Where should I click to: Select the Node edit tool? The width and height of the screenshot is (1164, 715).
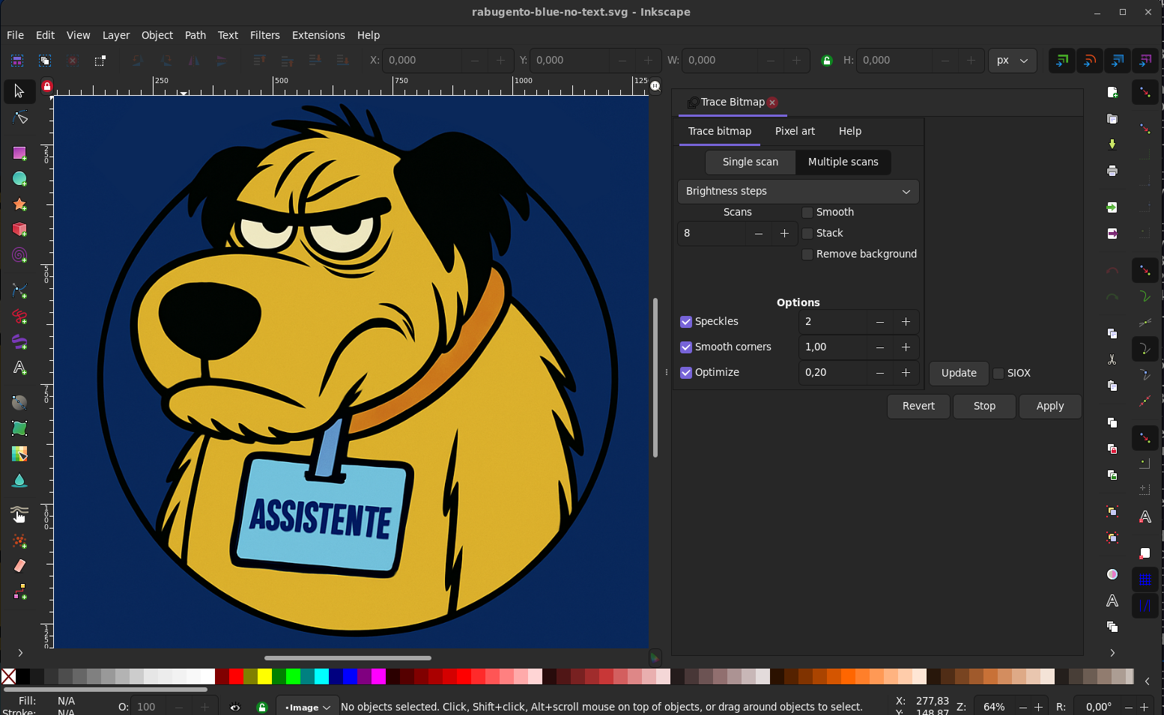(19, 118)
